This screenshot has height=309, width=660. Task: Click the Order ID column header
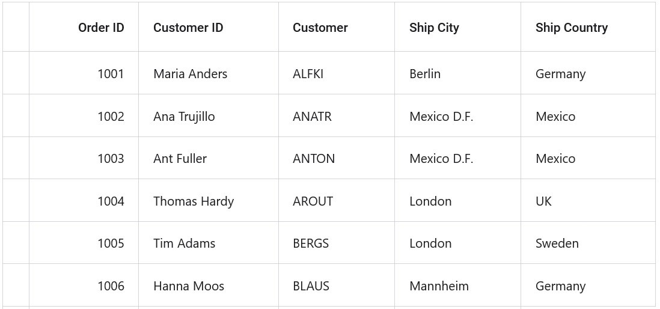pyautogui.click(x=101, y=28)
